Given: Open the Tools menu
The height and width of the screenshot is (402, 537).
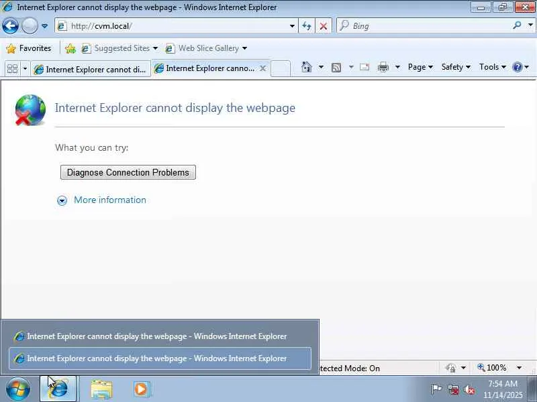Looking at the screenshot, I should coord(493,67).
